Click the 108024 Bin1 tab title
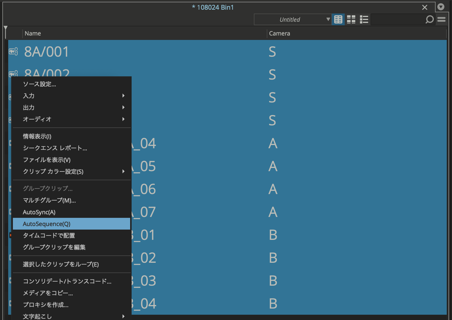452x320 pixels. coord(213,7)
